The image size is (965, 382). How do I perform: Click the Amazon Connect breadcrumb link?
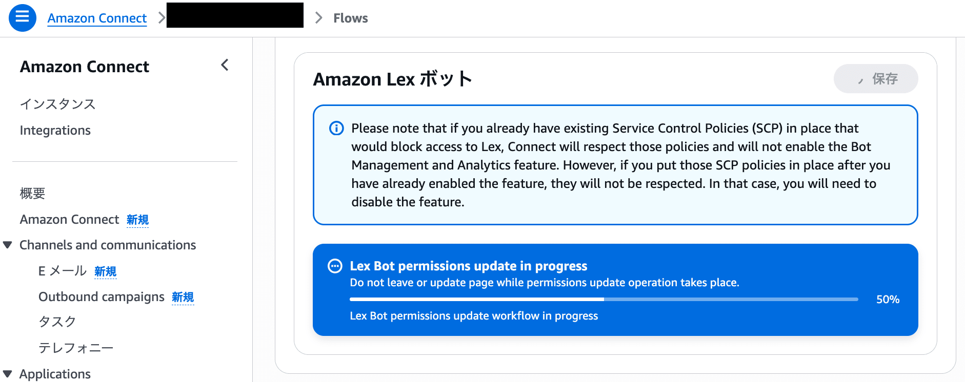[x=97, y=18]
